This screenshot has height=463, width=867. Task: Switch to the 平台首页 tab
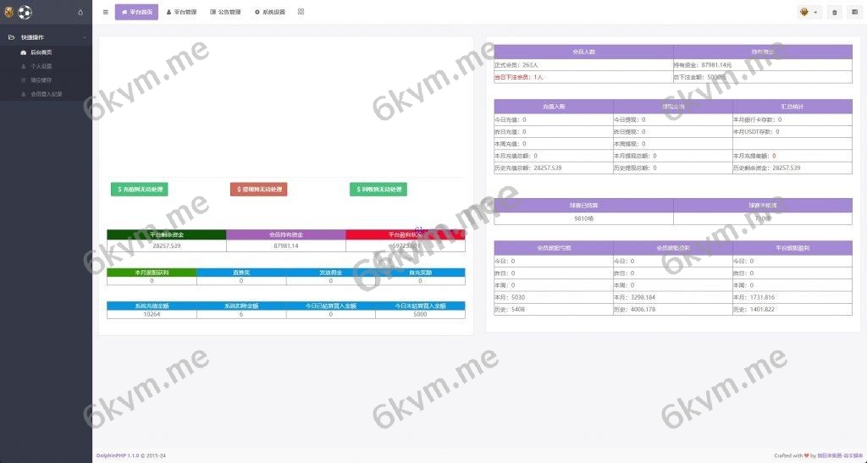(x=136, y=12)
